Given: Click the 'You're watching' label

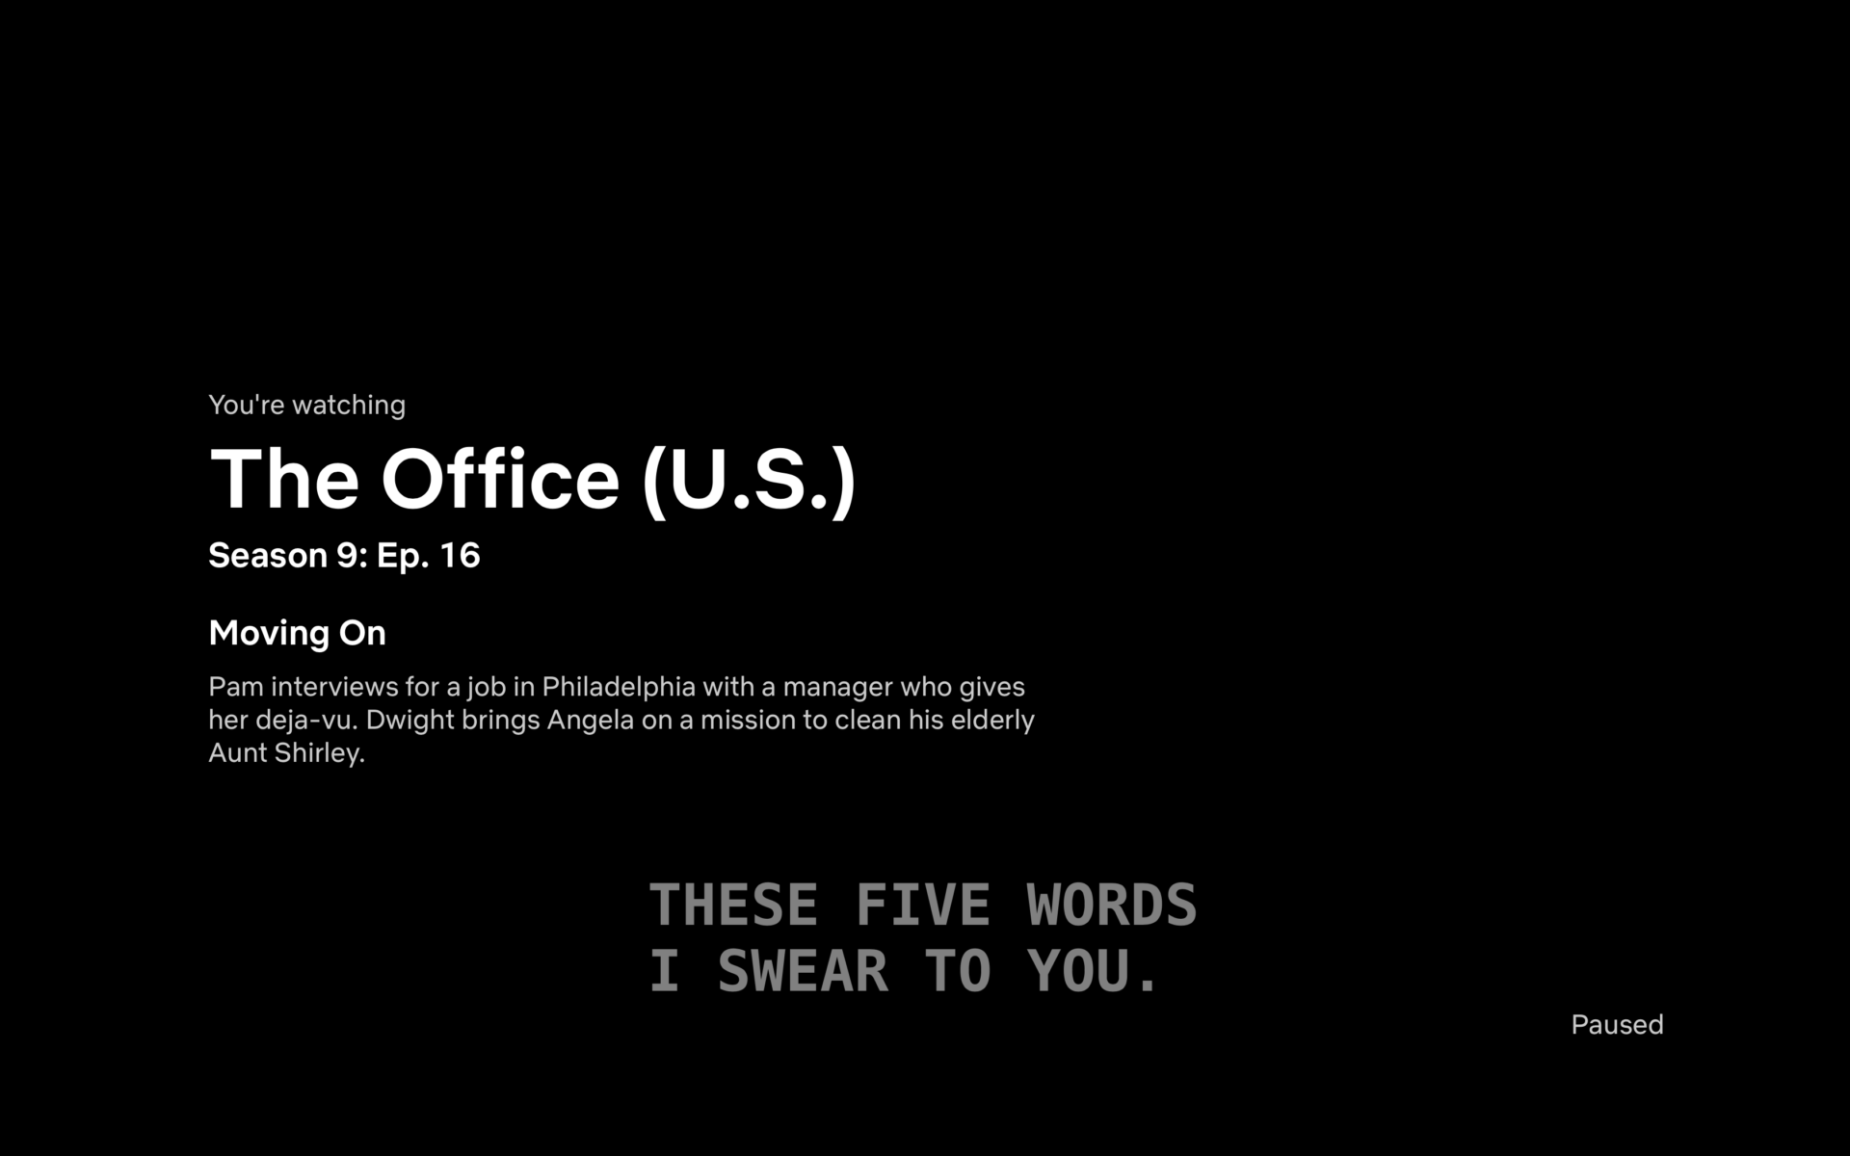Looking at the screenshot, I should coord(305,404).
